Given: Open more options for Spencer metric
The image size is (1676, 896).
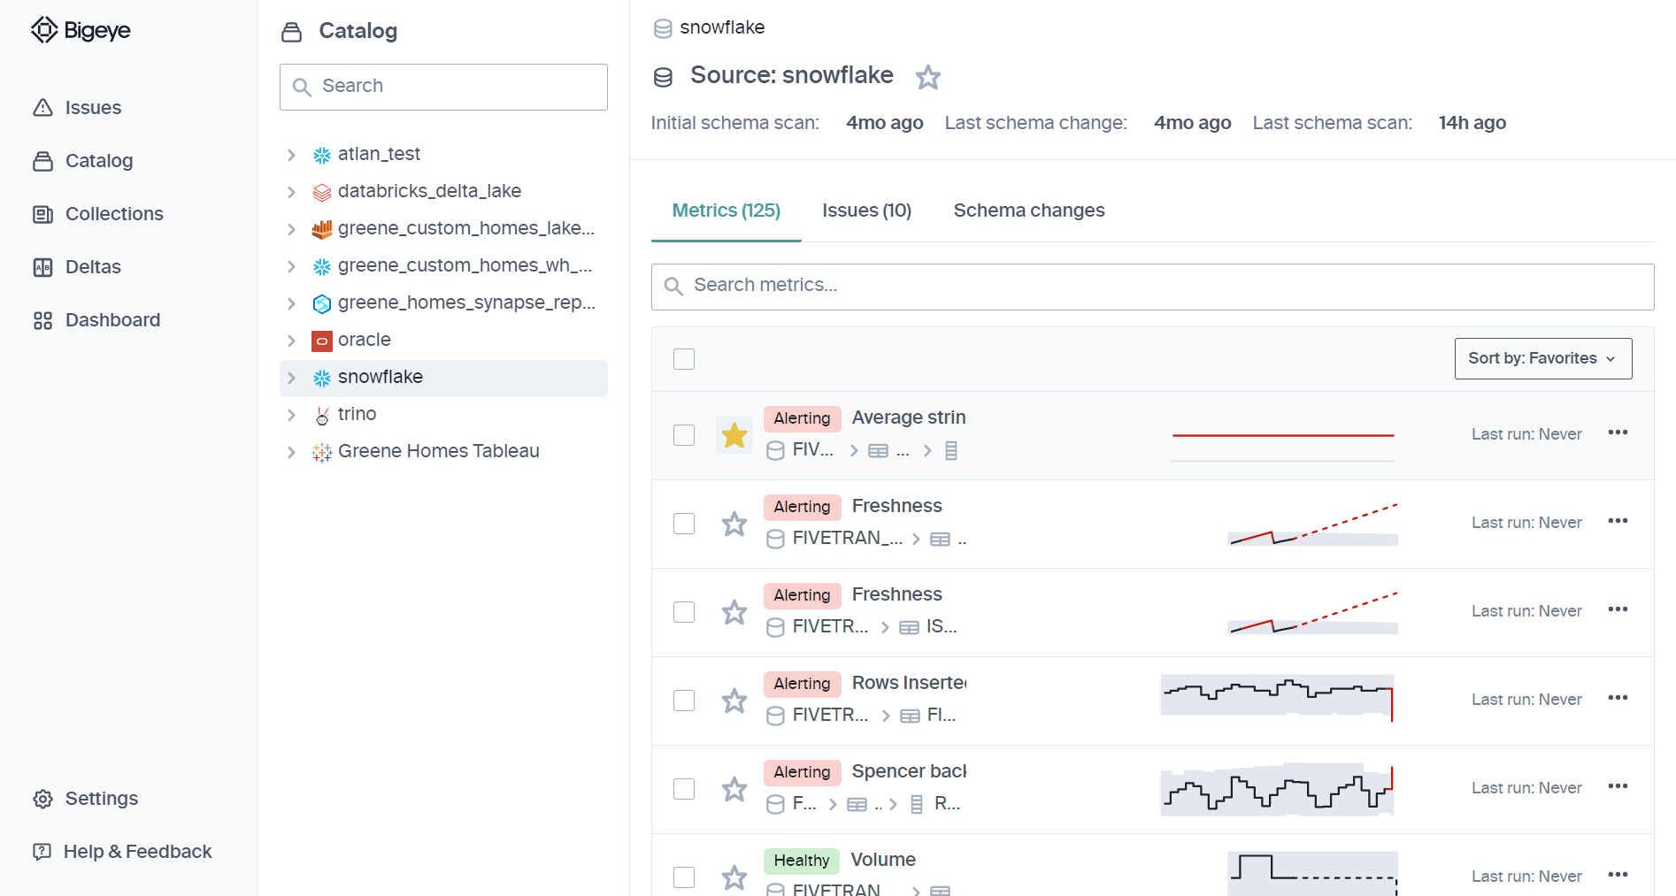Looking at the screenshot, I should 1618,786.
